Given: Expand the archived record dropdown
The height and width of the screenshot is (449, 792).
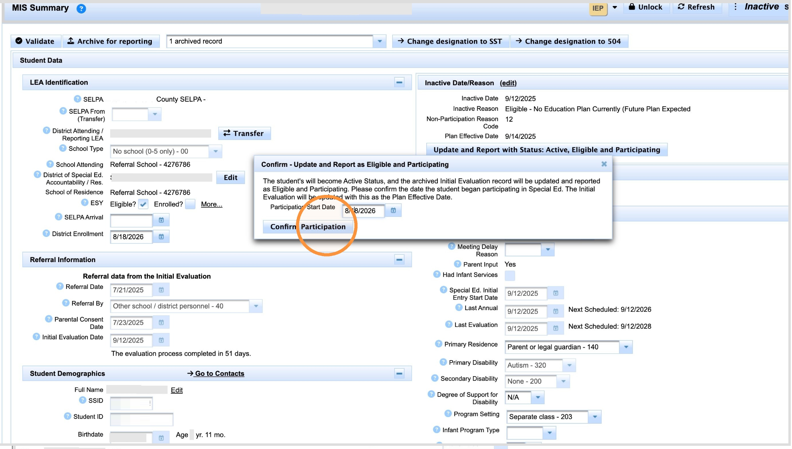Looking at the screenshot, I should pos(379,41).
